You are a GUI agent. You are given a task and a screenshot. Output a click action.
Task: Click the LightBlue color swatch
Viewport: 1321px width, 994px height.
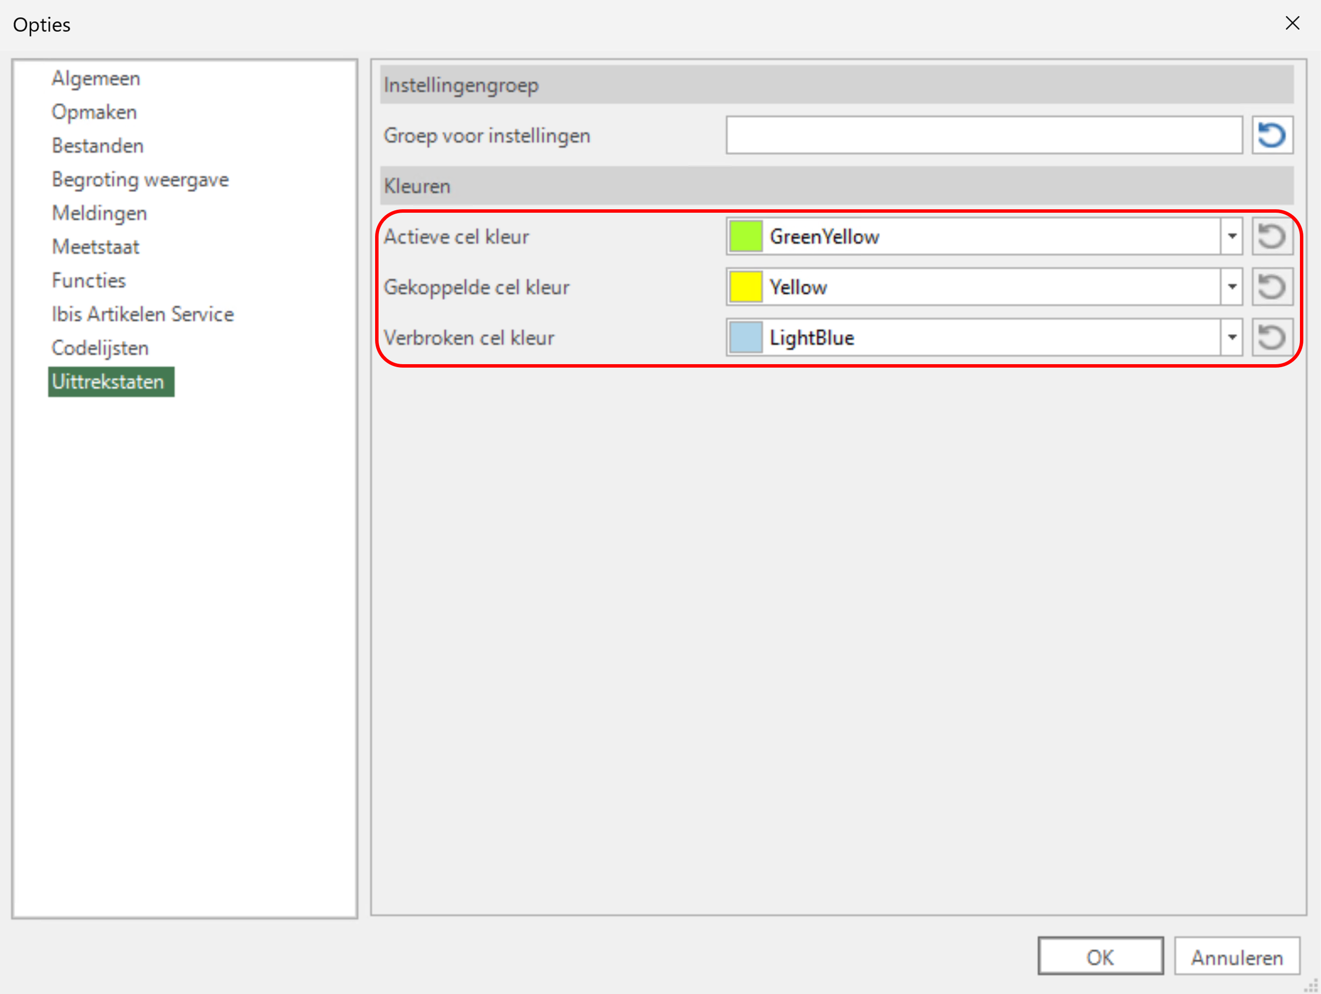745,337
